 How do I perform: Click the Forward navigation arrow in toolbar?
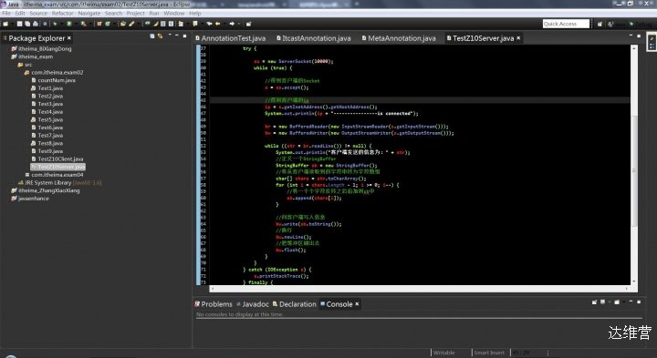pyautogui.click(x=232, y=24)
